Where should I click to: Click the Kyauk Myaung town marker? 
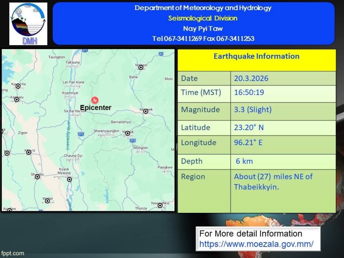(x=69, y=179)
